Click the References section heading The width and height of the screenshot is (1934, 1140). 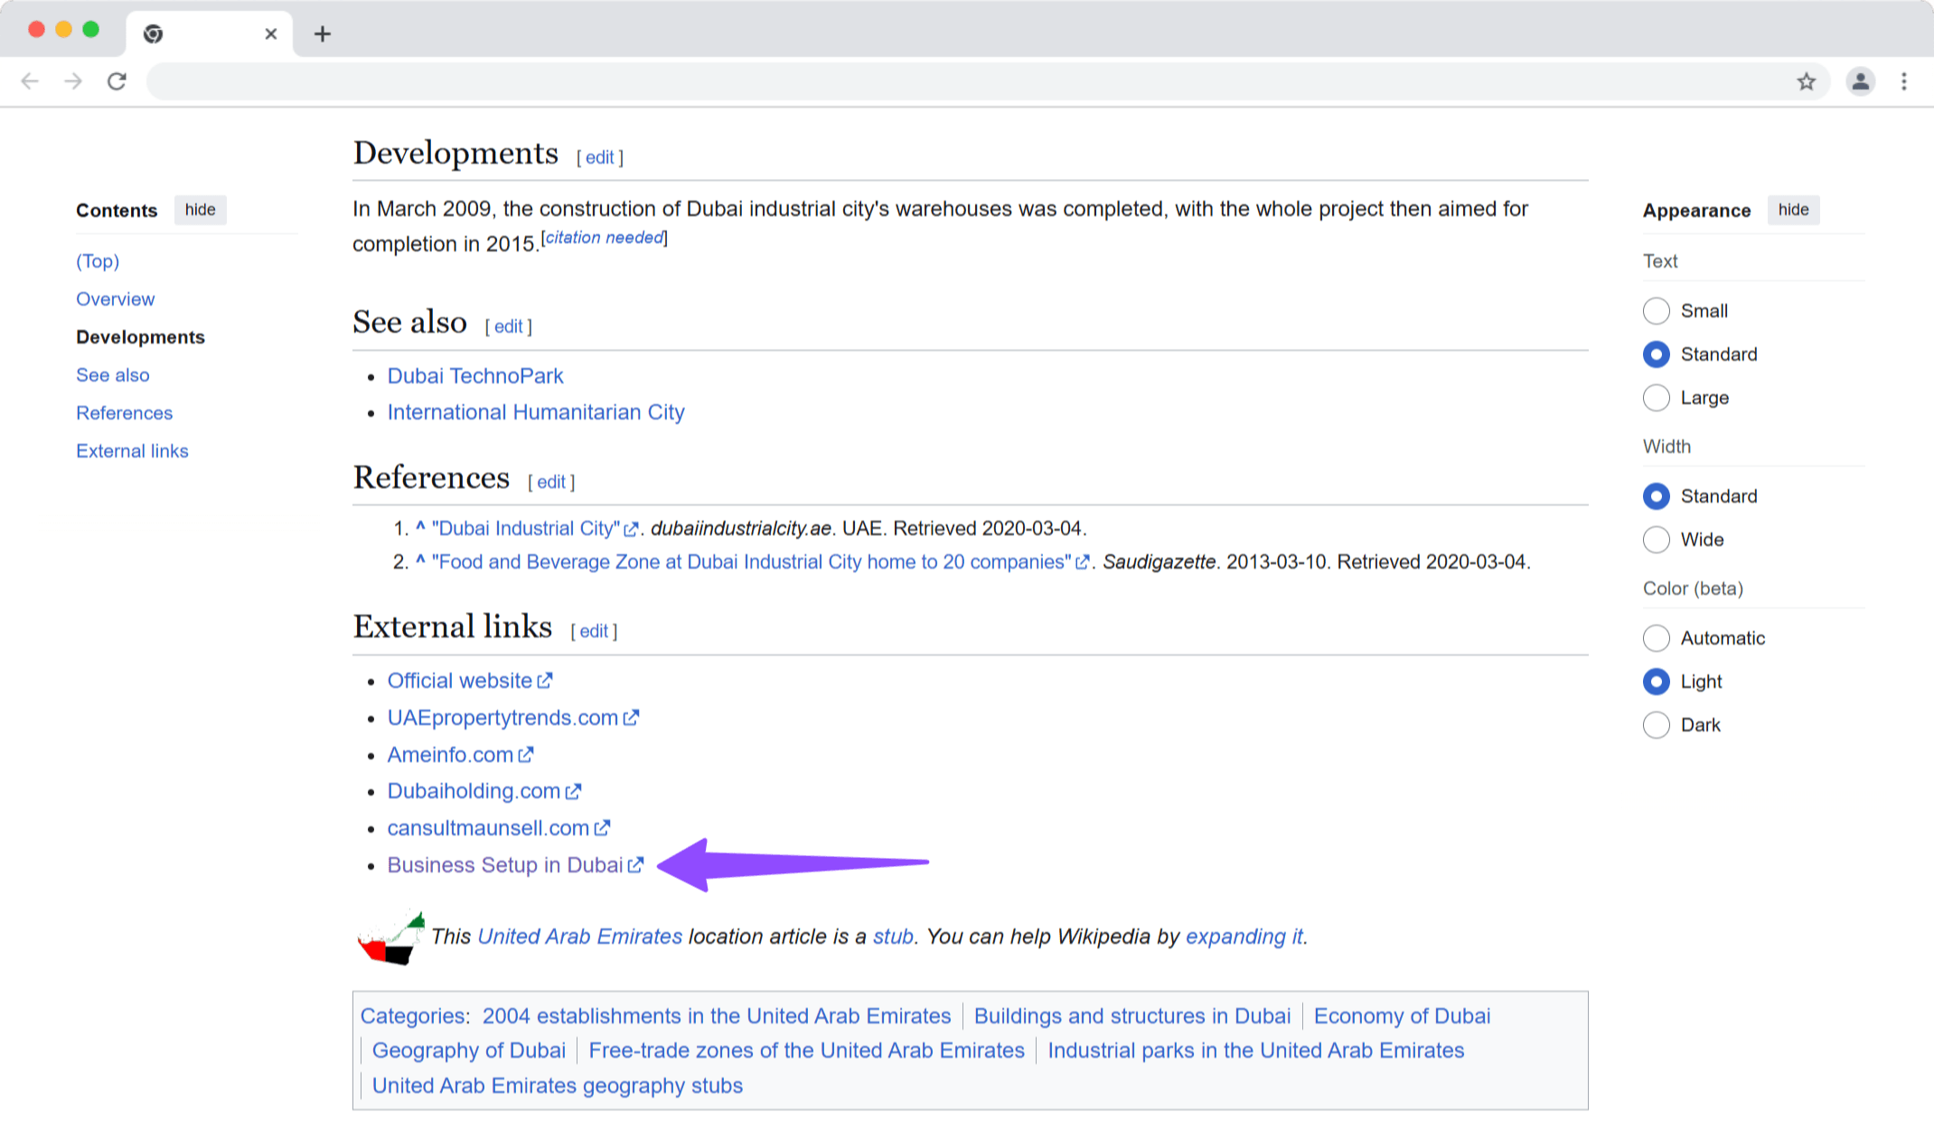click(431, 477)
